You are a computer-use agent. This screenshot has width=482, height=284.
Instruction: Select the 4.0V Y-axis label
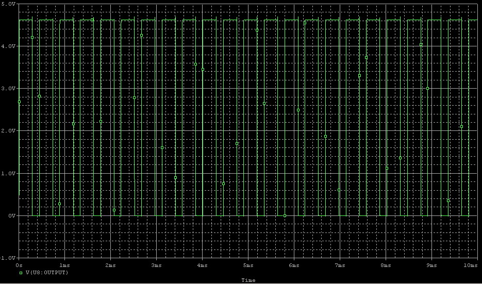pyautogui.click(x=8, y=46)
